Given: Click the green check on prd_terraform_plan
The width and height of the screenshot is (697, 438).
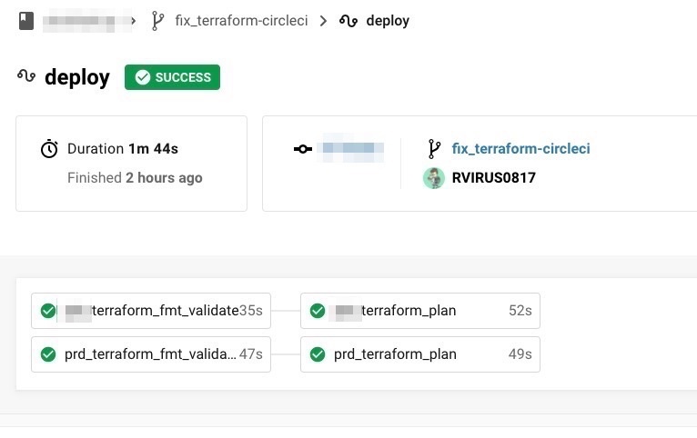Looking at the screenshot, I should click(x=318, y=354).
